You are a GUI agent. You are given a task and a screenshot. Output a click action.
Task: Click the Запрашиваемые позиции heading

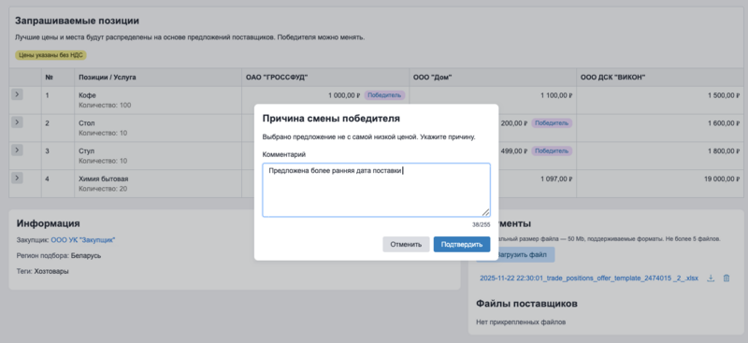pos(77,21)
